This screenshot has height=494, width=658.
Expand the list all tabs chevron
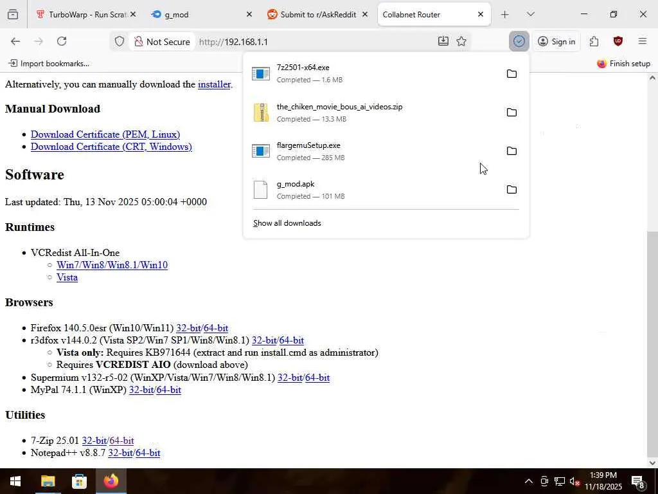(530, 14)
